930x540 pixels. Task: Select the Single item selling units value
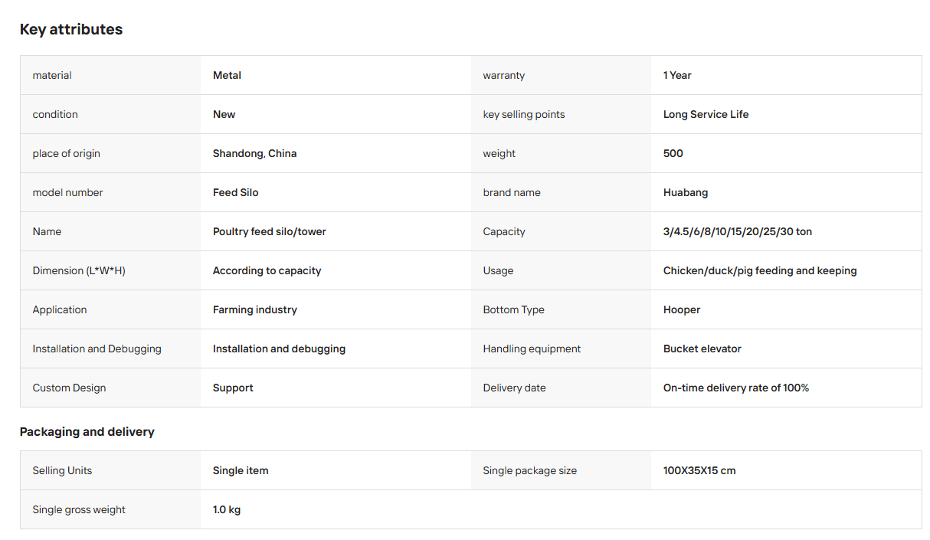[x=241, y=470]
